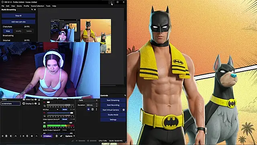The width and height of the screenshot is (257, 145).
Task: Toggle Desktop Audio monitoring headphone icon
Action: tap(44, 106)
